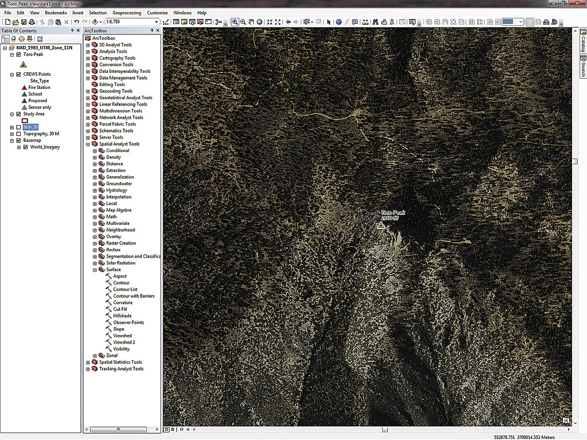Switch to List By Selection
Screen dimensions: 587x440
(30, 38)
